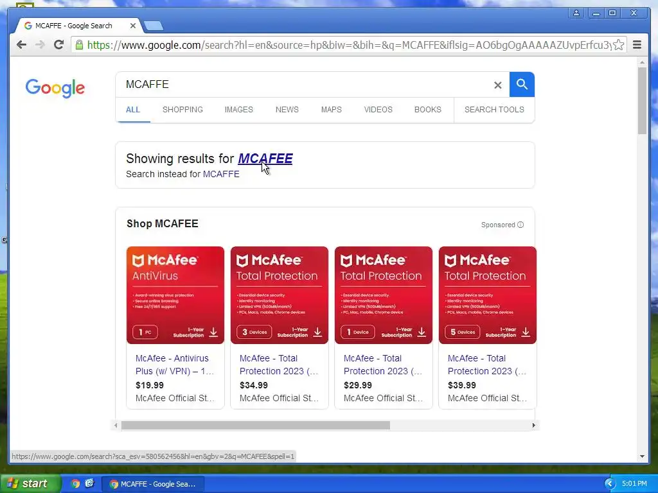The image size is (658, 493).
Task: Reload the current page
Action: pyautogui.click(x=58, y=45)
